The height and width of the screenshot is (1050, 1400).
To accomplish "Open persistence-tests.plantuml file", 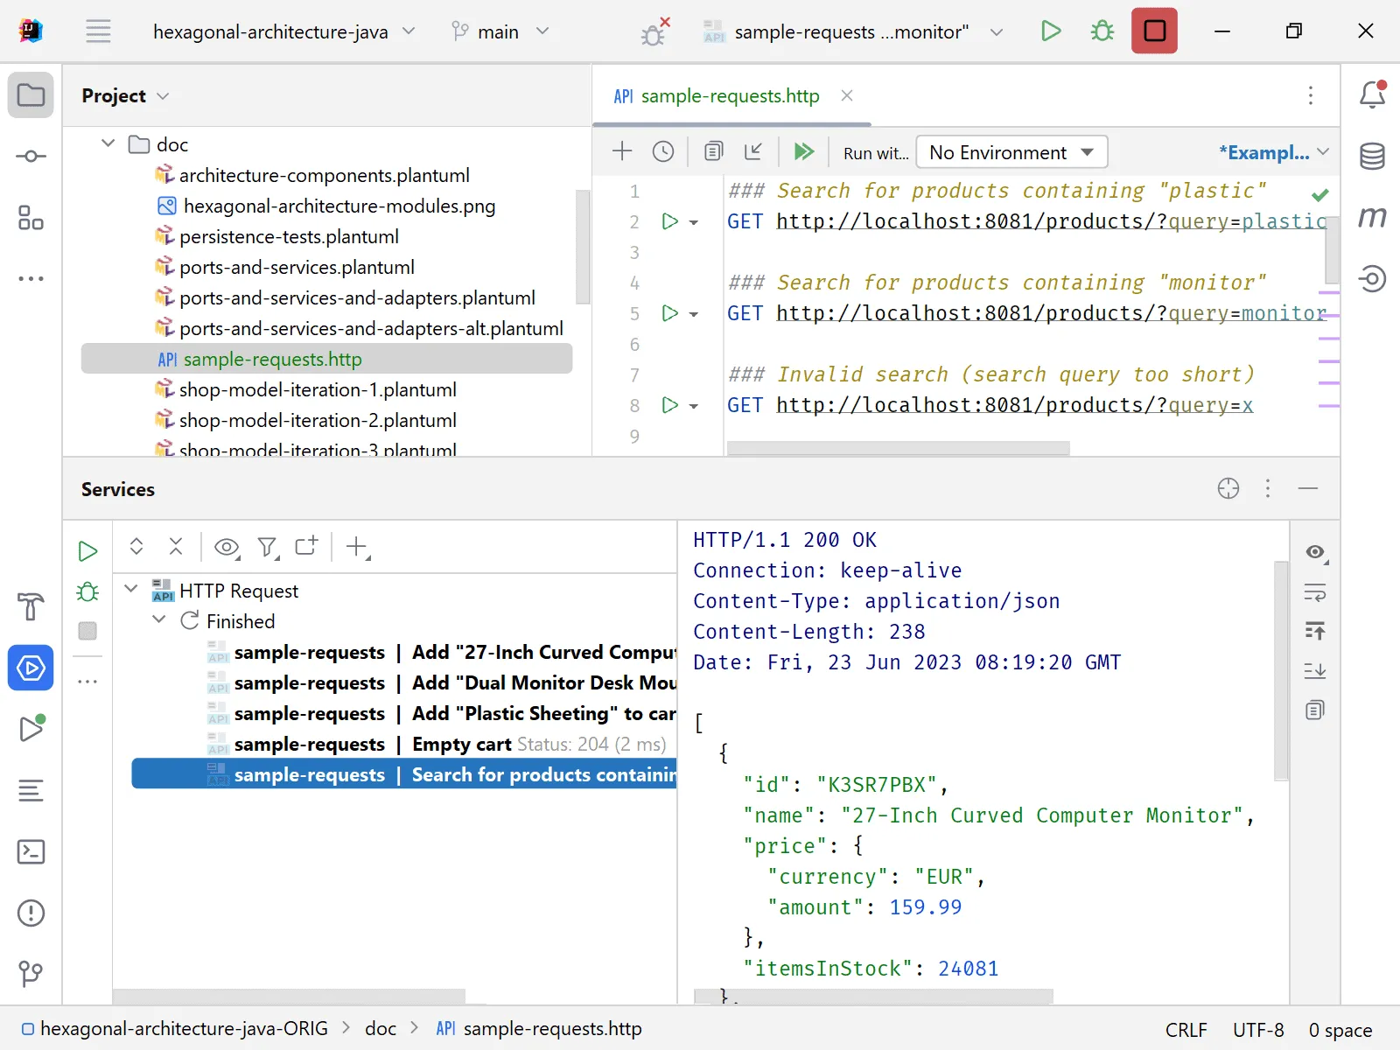I will 289,236.
